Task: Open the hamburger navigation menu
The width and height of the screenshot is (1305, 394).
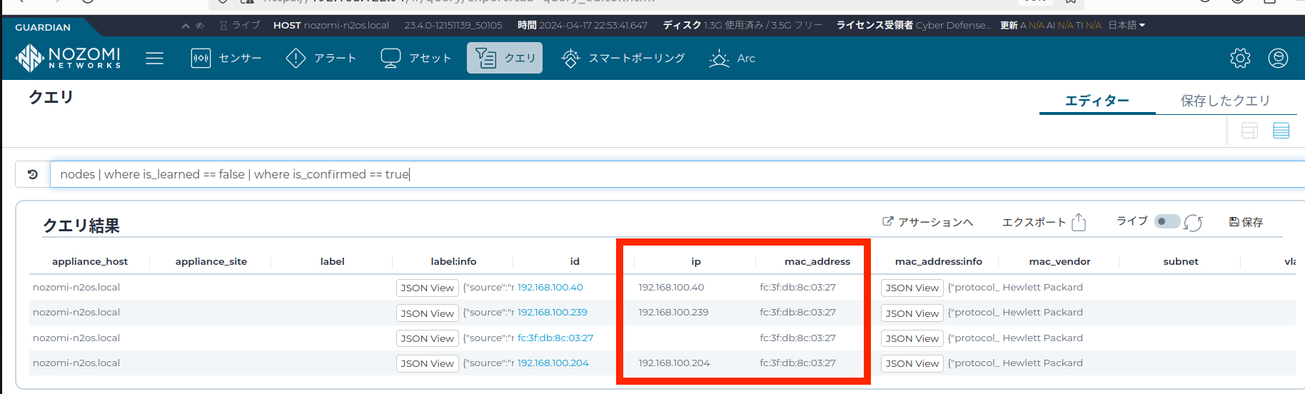Action: (154, 58)
